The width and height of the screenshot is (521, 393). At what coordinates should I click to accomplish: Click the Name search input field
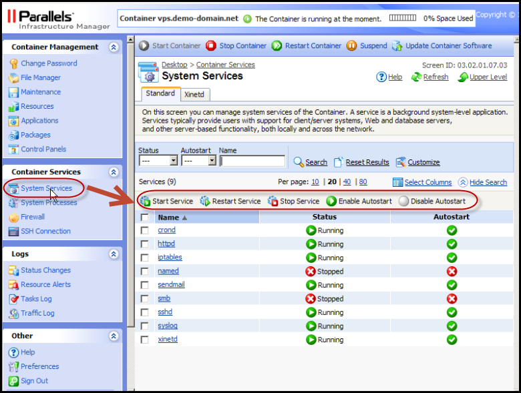(252, 161)
